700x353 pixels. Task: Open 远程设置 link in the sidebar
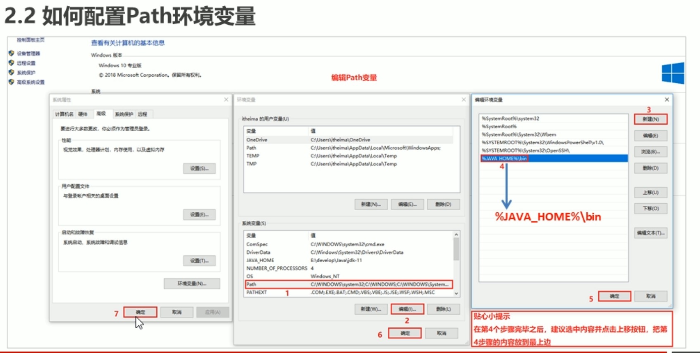point(26,63)
